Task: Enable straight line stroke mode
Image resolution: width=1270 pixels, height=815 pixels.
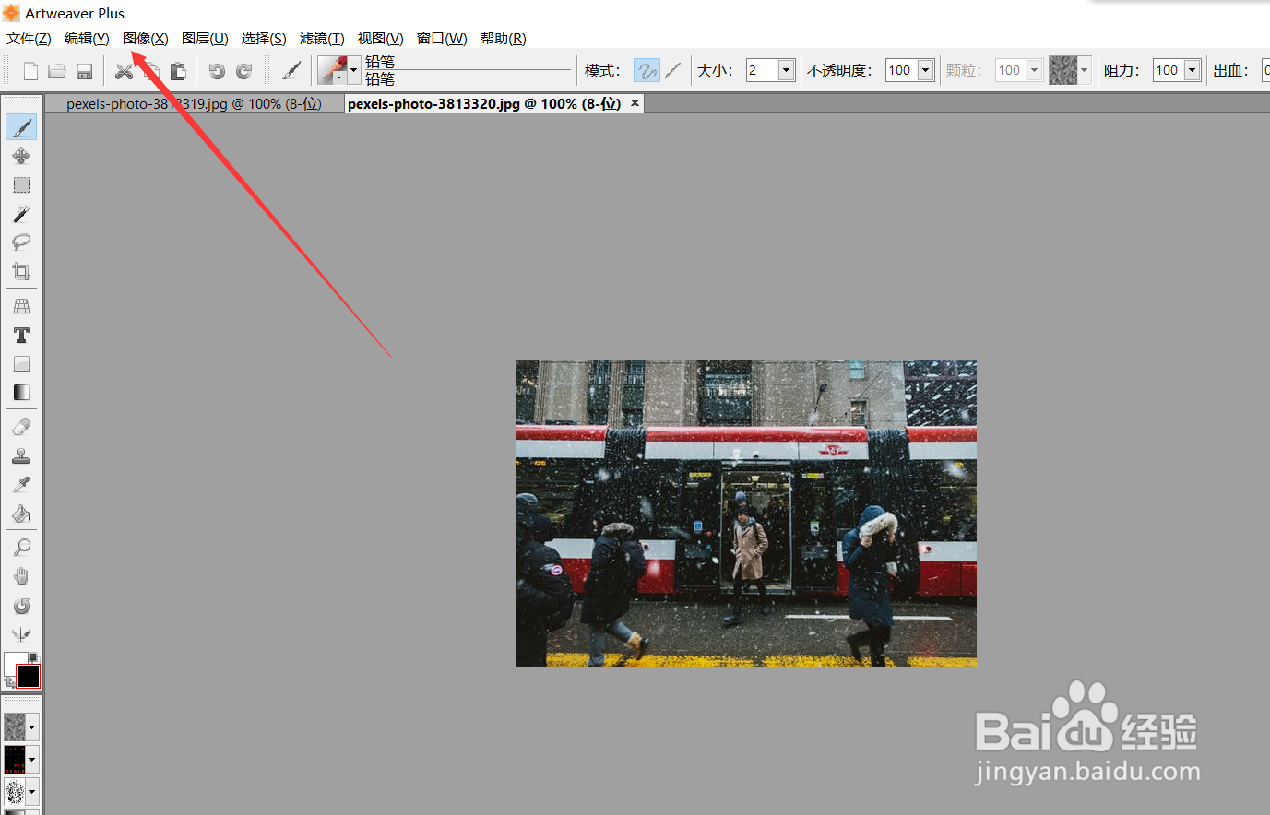Action: coord(673,70)
